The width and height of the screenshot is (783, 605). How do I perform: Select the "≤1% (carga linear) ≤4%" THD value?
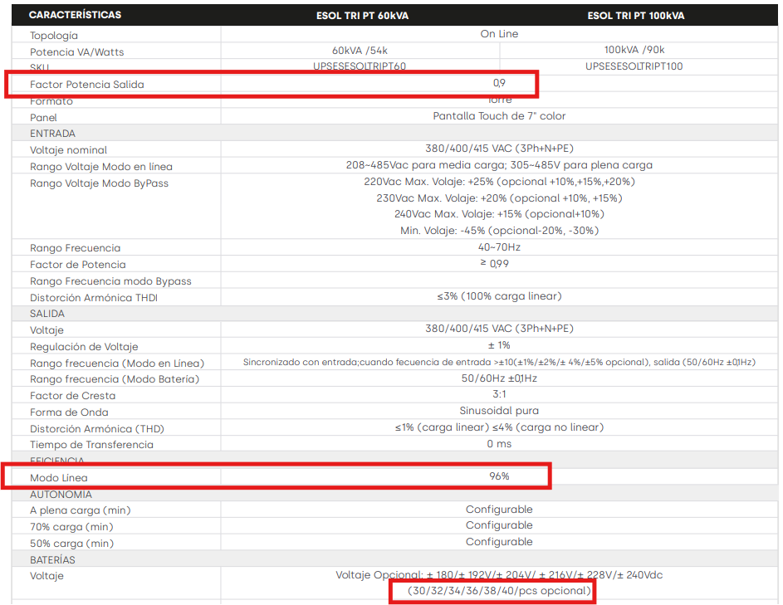[x=499, y=427]
